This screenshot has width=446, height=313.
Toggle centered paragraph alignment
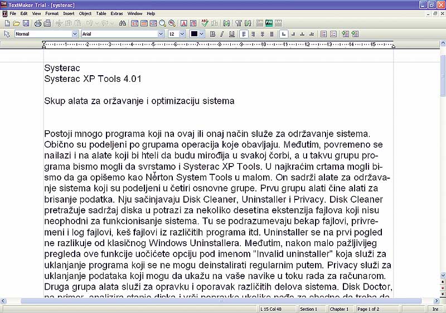click(x=262, y=34)
